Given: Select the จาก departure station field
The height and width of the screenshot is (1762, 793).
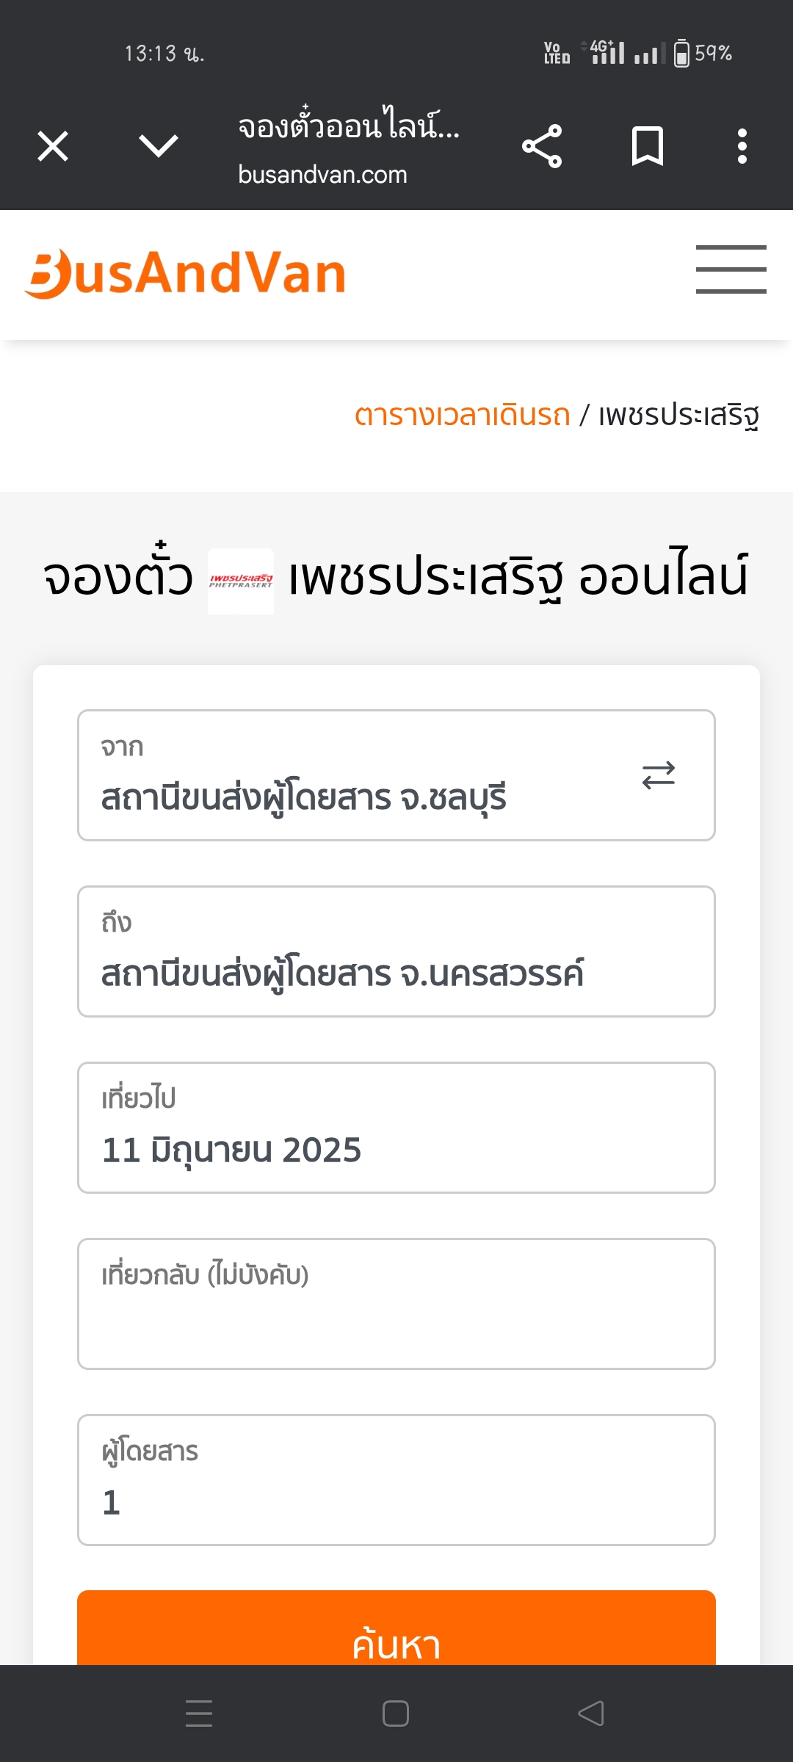Looking at the screenshot, I should [x=396, y=775].
